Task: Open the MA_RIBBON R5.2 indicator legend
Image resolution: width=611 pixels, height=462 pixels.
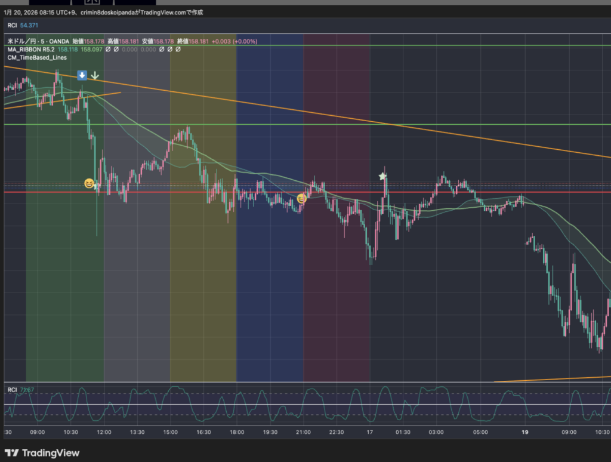Action: [30, 50]
